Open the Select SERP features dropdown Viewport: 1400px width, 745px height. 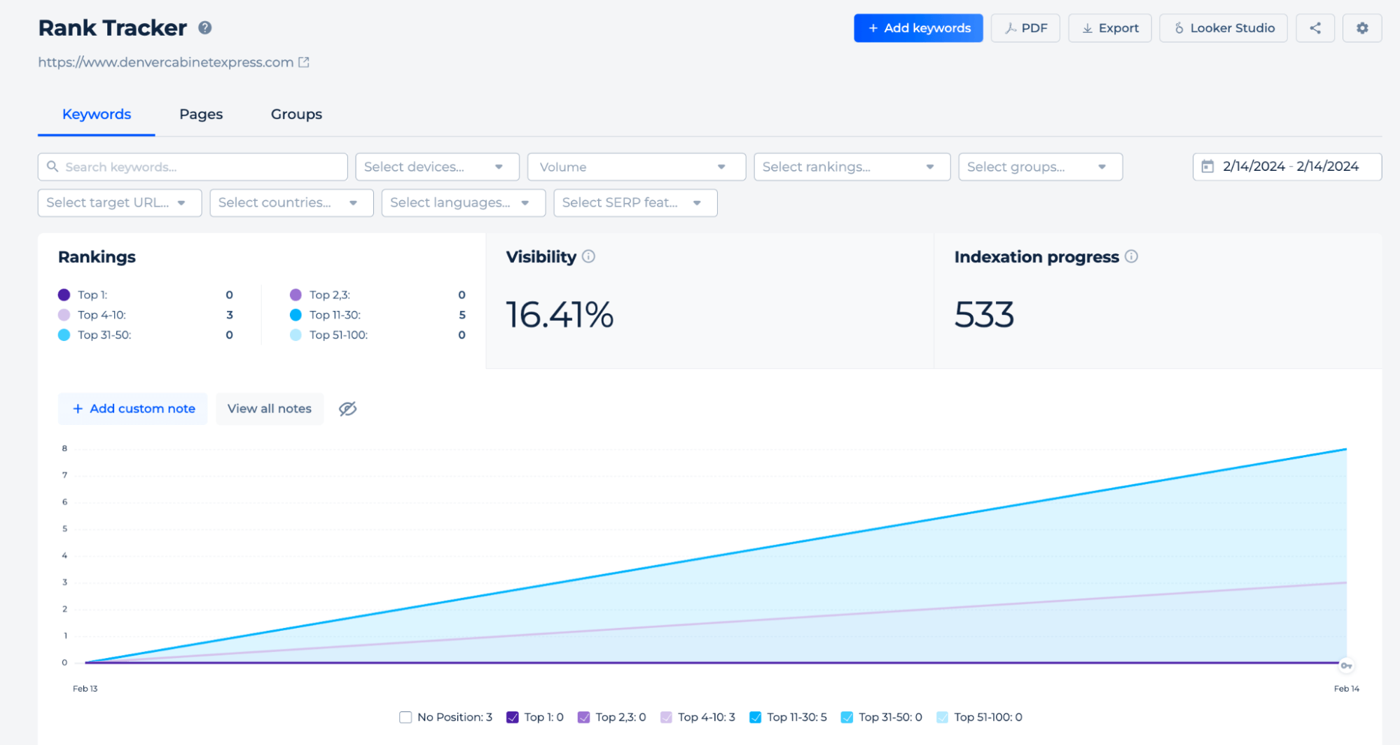[635, 202]
